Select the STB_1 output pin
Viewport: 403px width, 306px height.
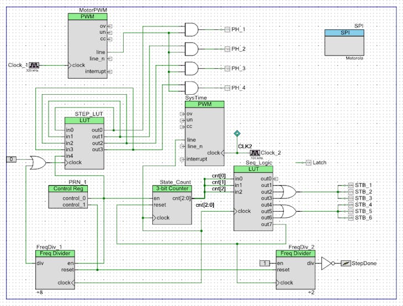tap(351, 185)
